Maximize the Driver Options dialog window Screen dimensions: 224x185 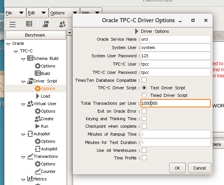pos(193,20)
